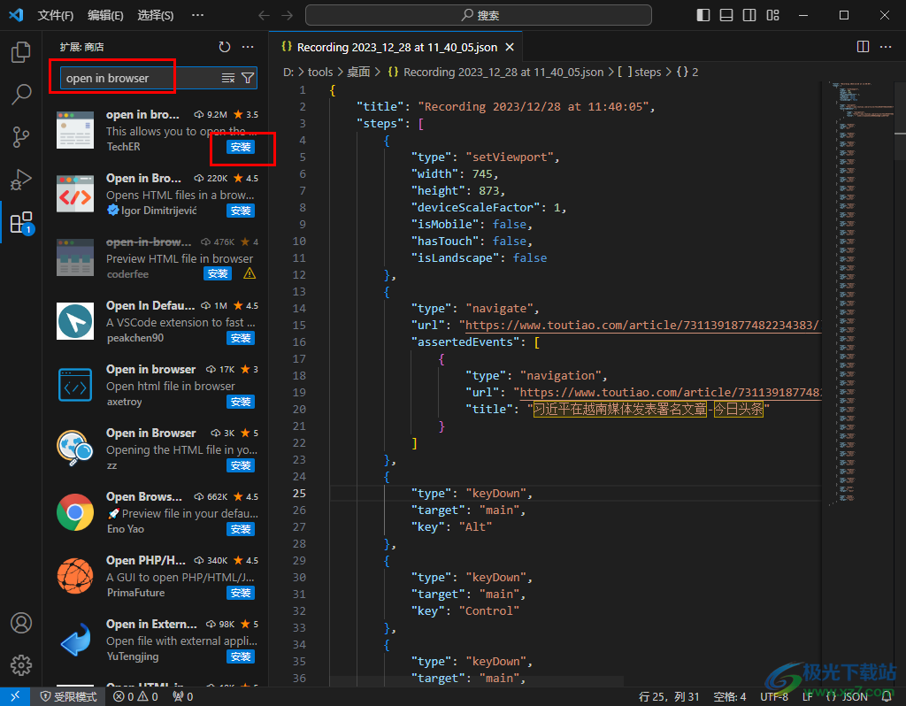Refresh the extensions marketplace list

[x=225, y=47]
